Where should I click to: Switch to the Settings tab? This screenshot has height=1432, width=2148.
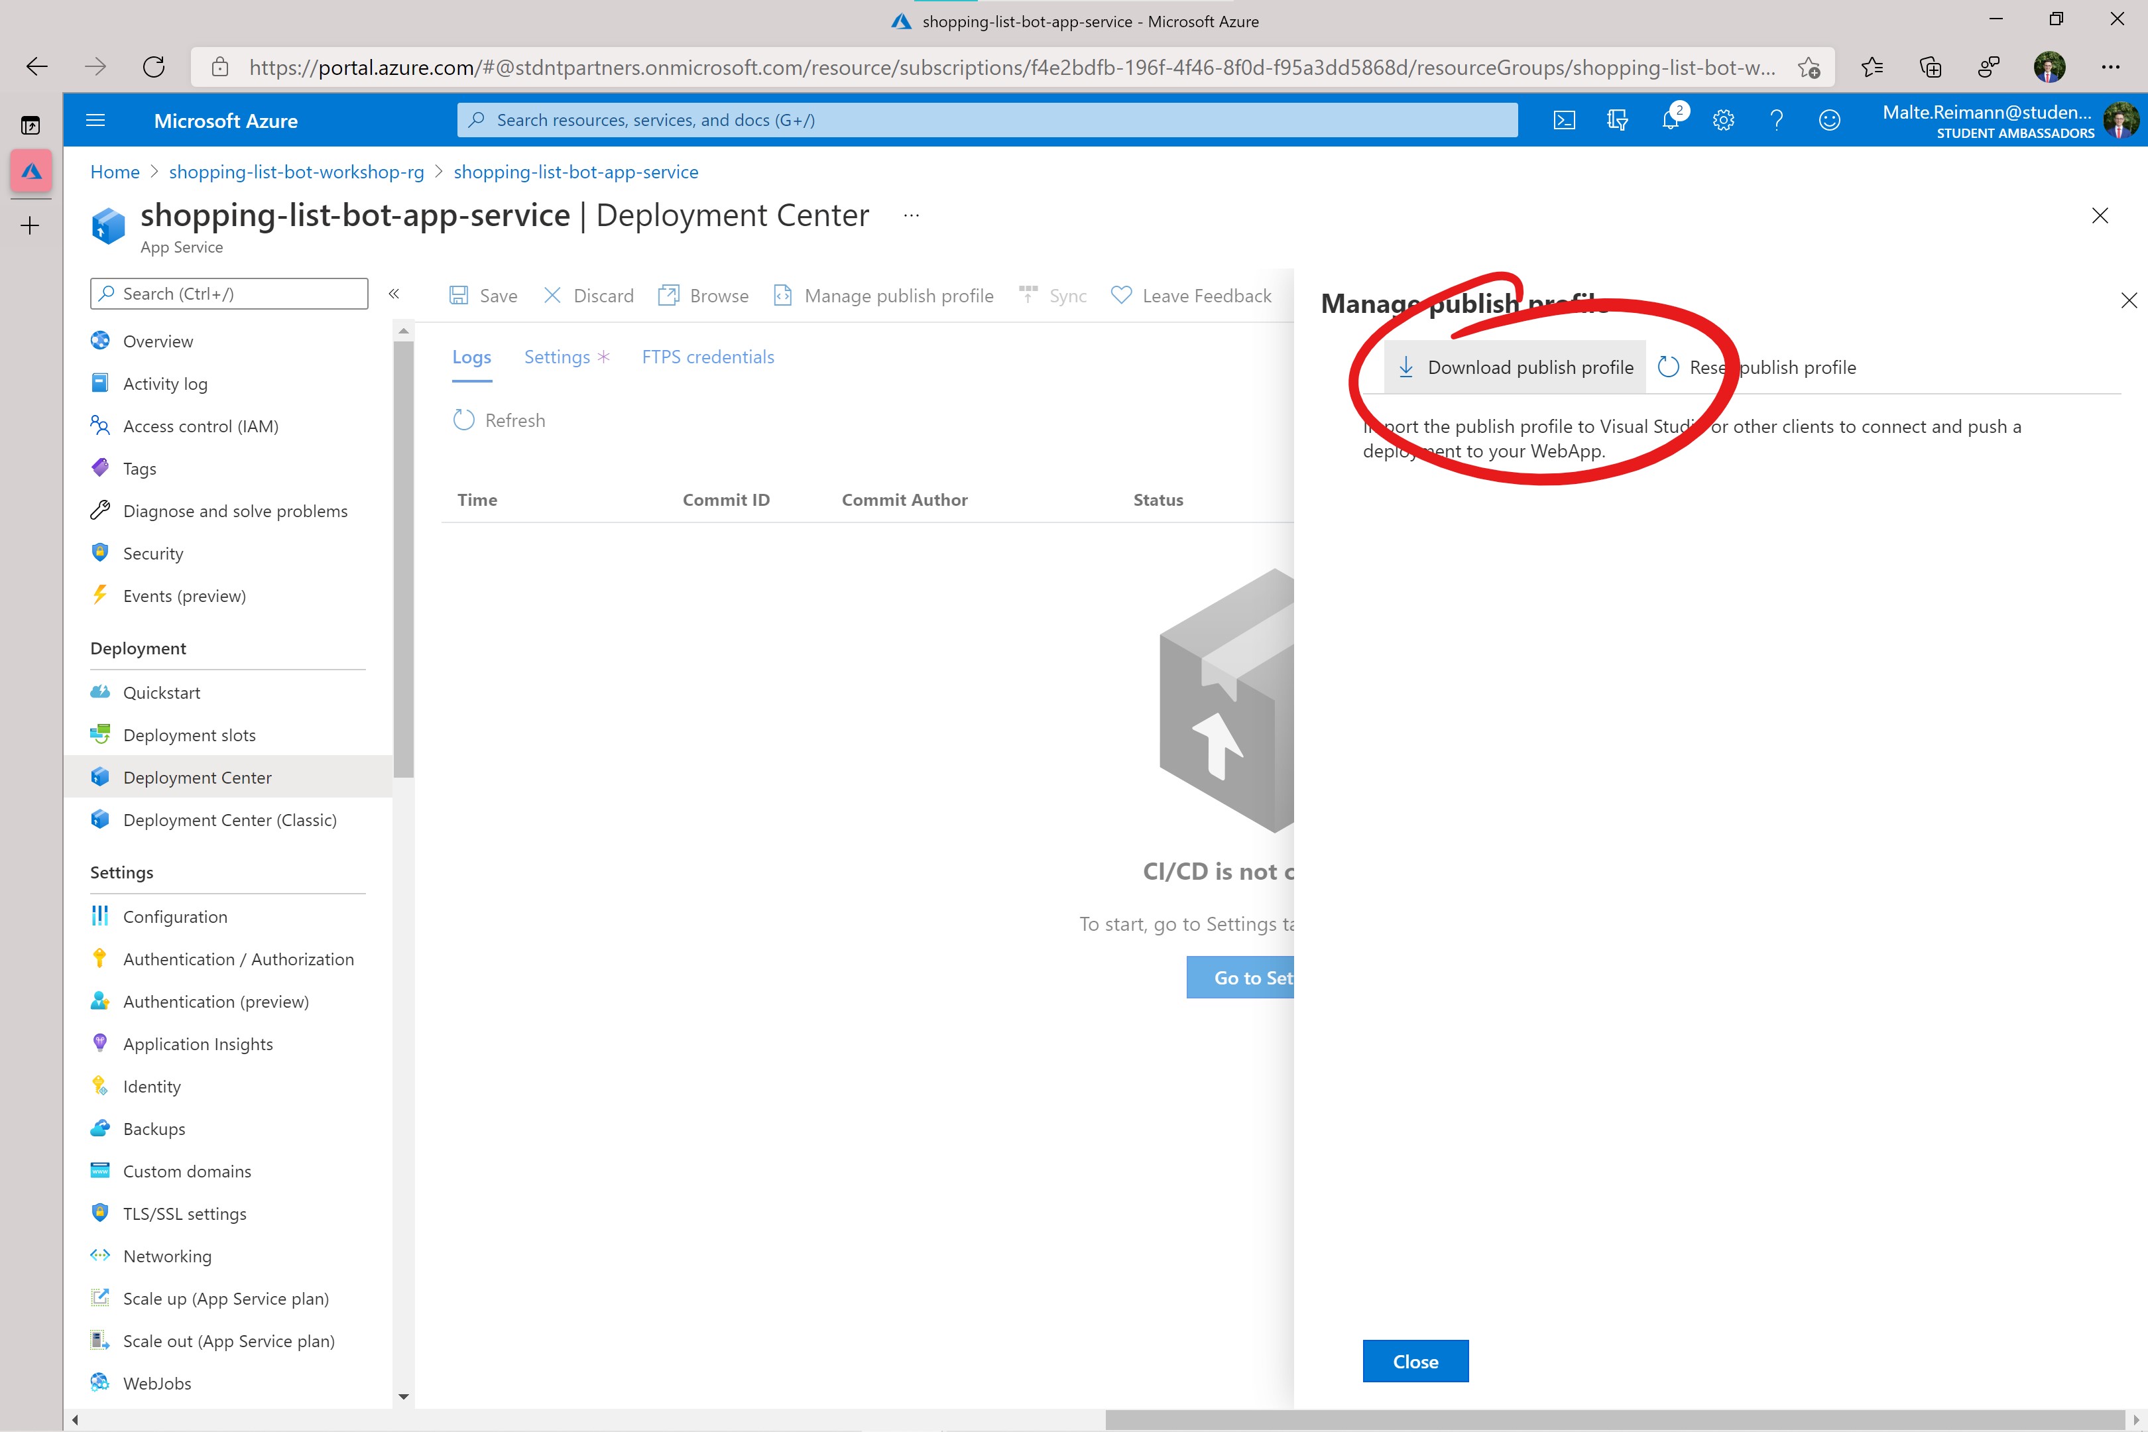click(556, 357)
